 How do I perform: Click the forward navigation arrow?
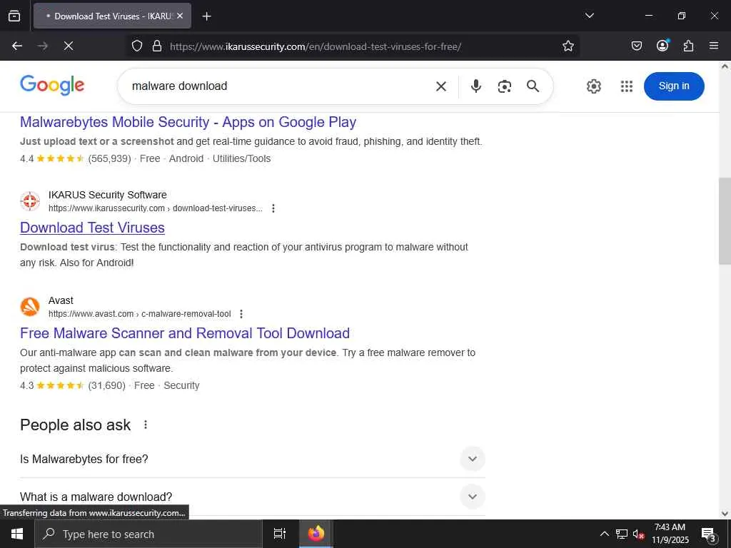point(43,46)
